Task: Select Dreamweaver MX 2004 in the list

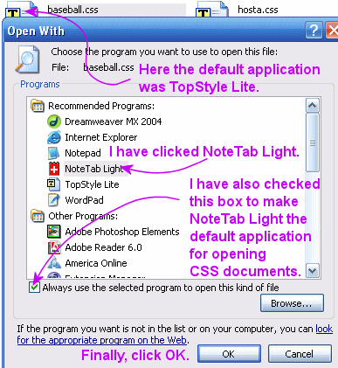Action: (114, 122)
